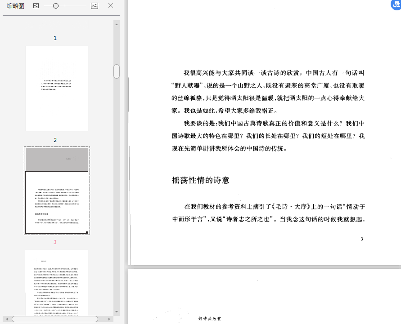Click the up arrow of thumbnail scrollbar
Viewport: 401px width, 324px height.
(x=117, y=25)
